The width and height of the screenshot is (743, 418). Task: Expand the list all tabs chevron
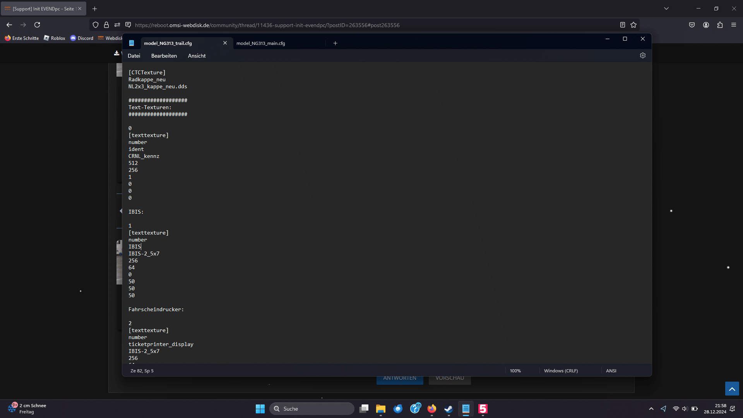[x=666, y=9]
